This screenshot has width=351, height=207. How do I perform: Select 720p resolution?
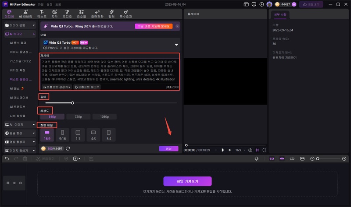78,116
